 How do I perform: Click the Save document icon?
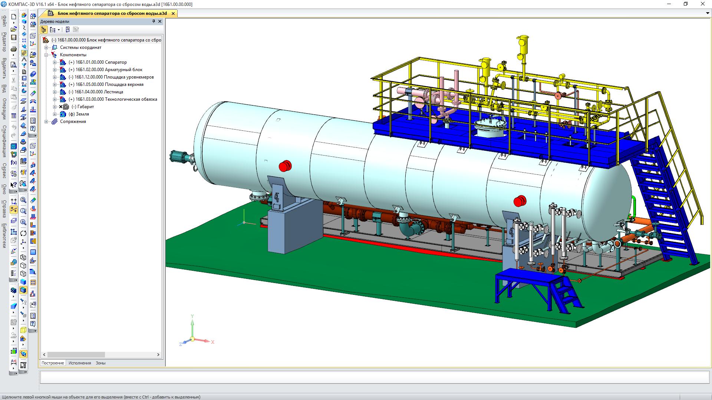click(x=14, y=37)
